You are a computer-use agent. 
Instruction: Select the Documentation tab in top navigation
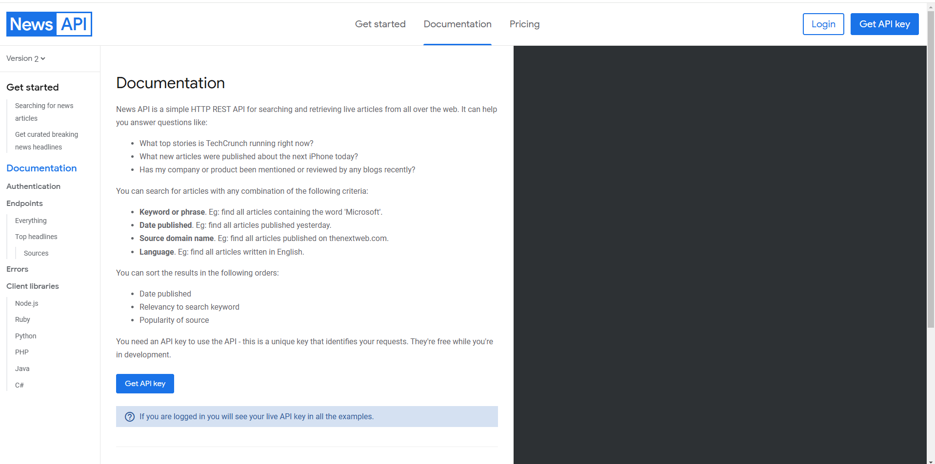tap(458, 24)
